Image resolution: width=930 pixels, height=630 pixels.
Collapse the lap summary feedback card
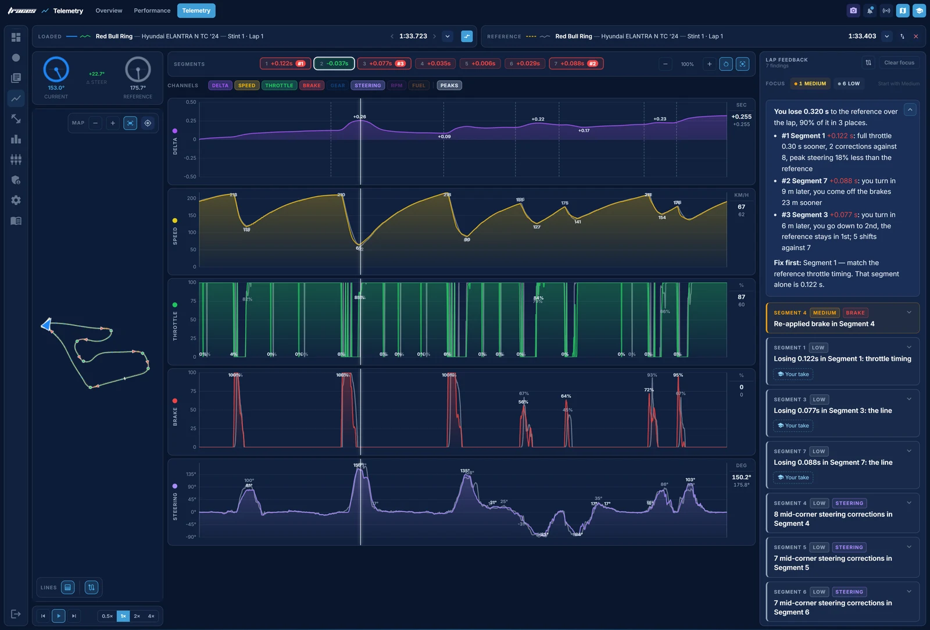tap(910, 109)
